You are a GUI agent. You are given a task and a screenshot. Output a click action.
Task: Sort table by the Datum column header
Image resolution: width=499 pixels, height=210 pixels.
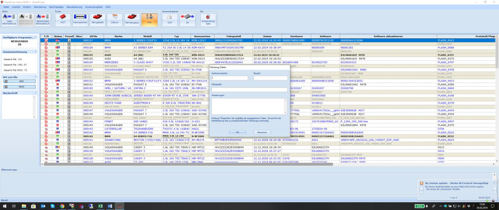click(x=267, y=36)
